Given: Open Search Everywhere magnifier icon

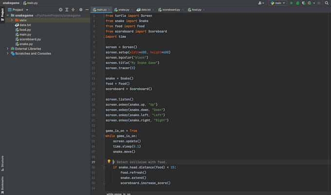Looking at the screenshot, I should 327,3.
